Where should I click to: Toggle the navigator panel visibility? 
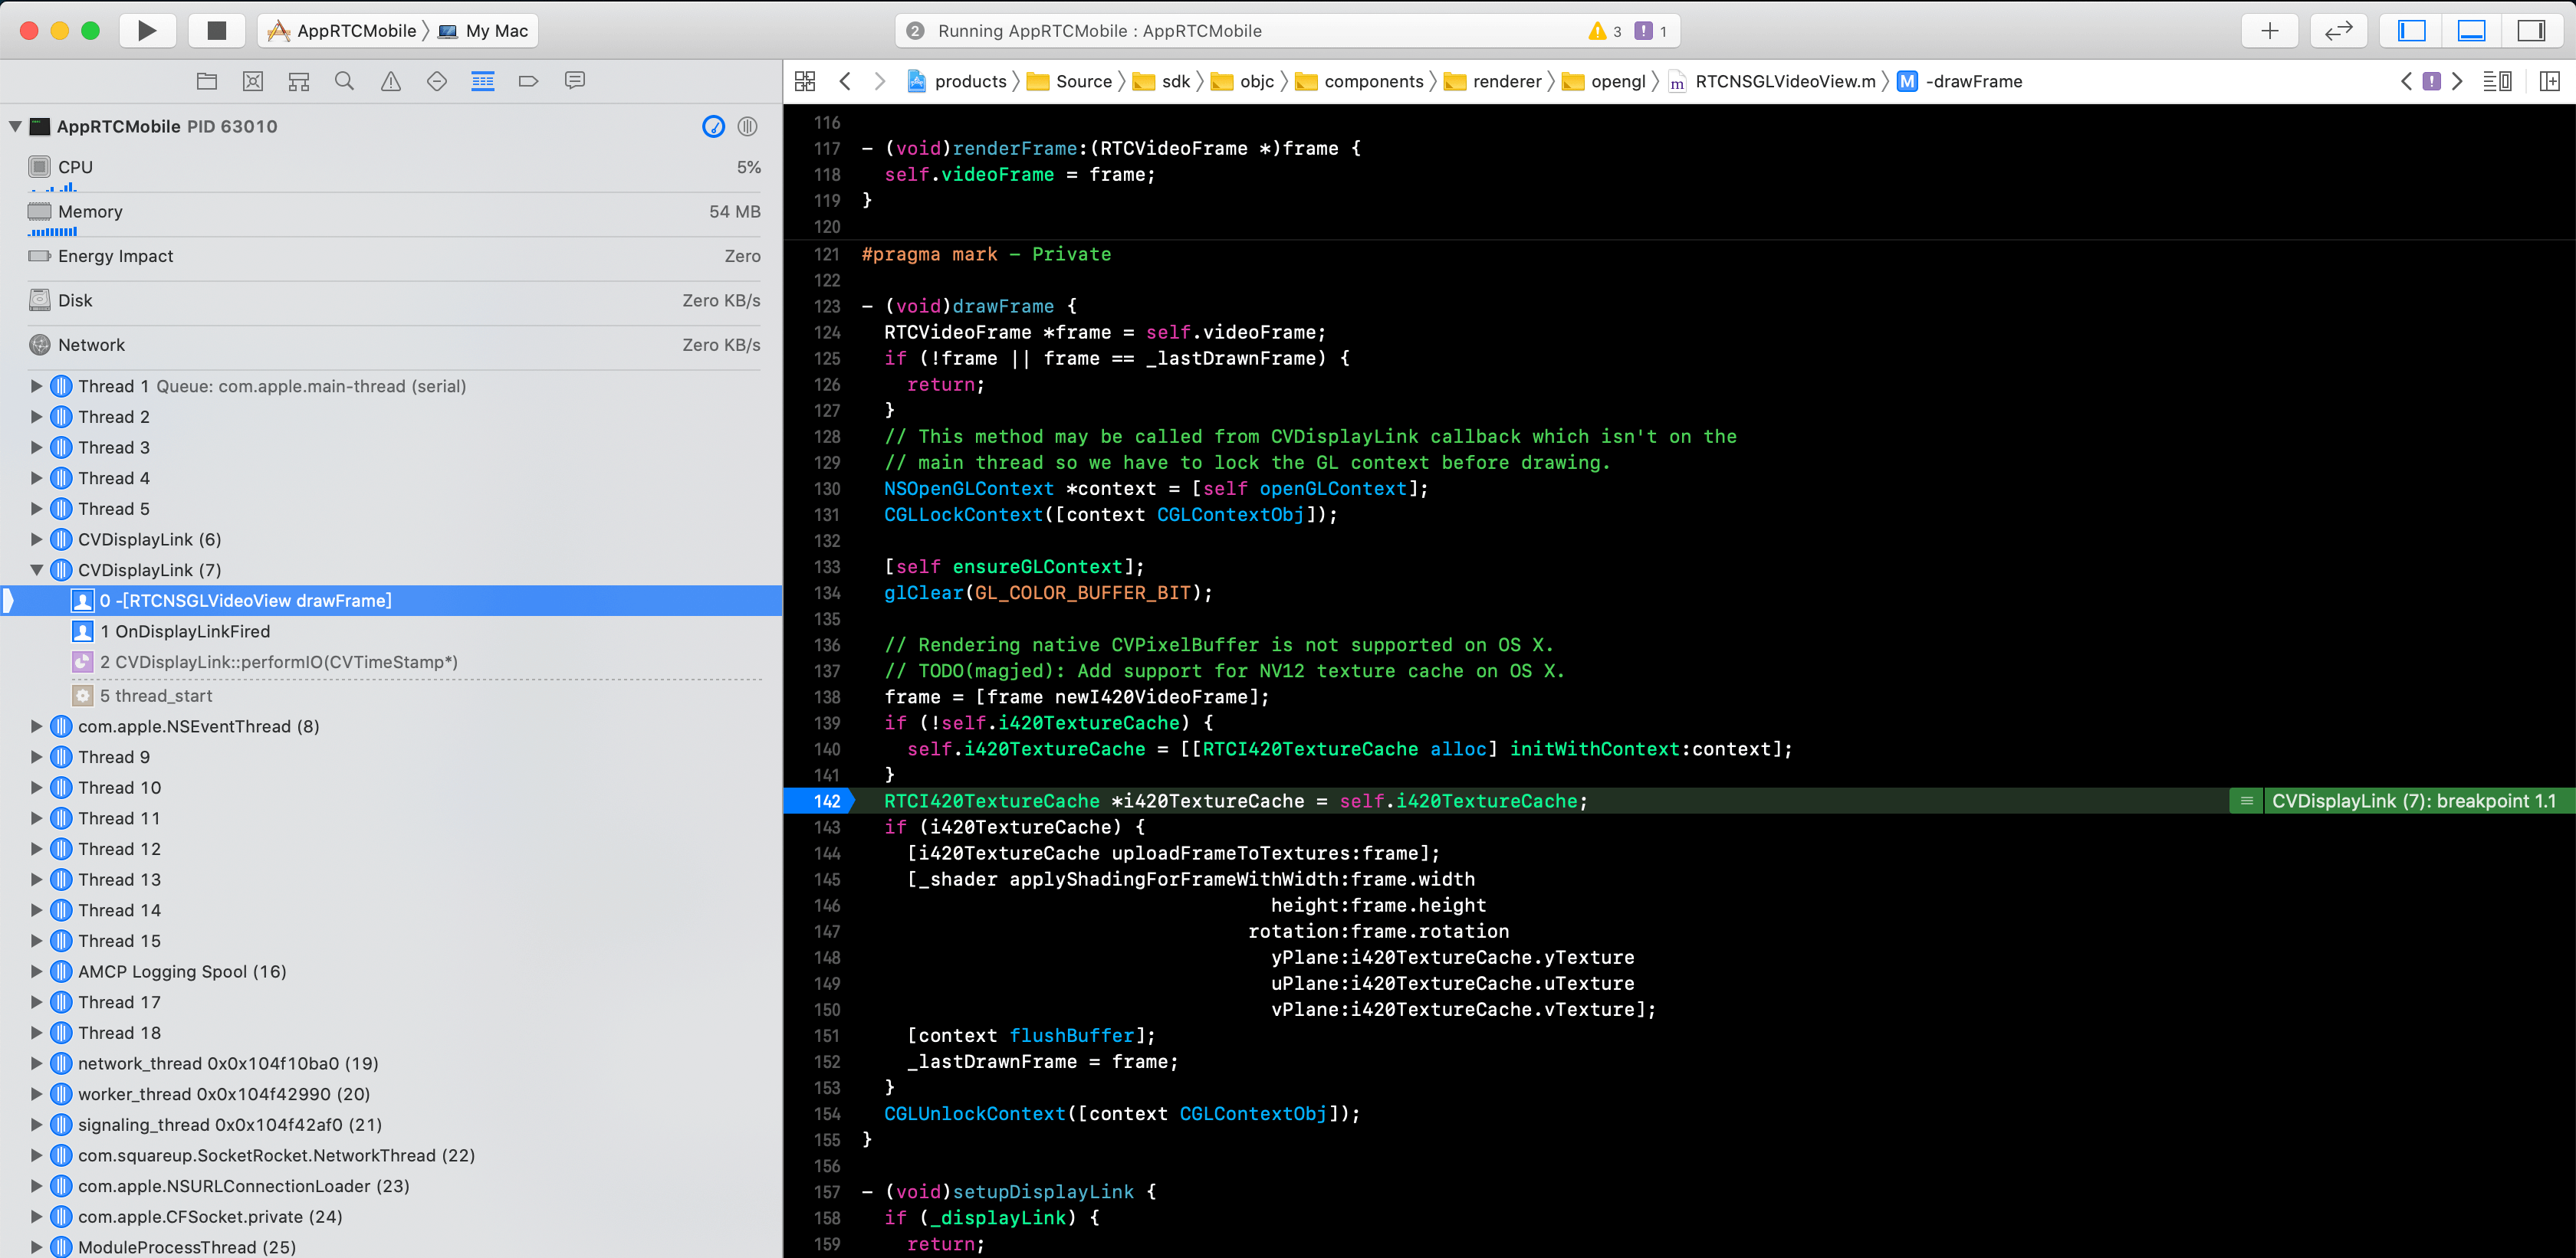click(2411, 30)
